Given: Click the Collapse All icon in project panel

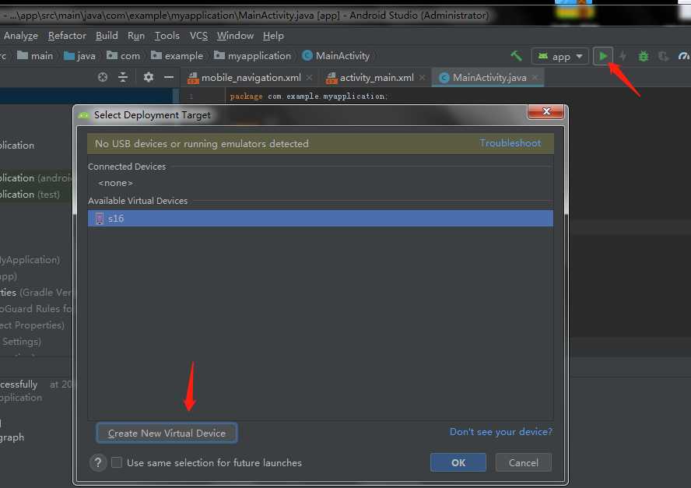Looking at the screenshot, I should (x=123, y=77).
